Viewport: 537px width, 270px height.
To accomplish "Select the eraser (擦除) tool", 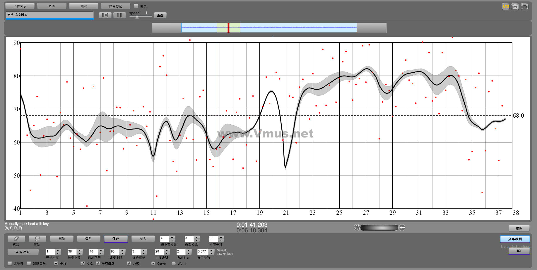I will 16,239.
